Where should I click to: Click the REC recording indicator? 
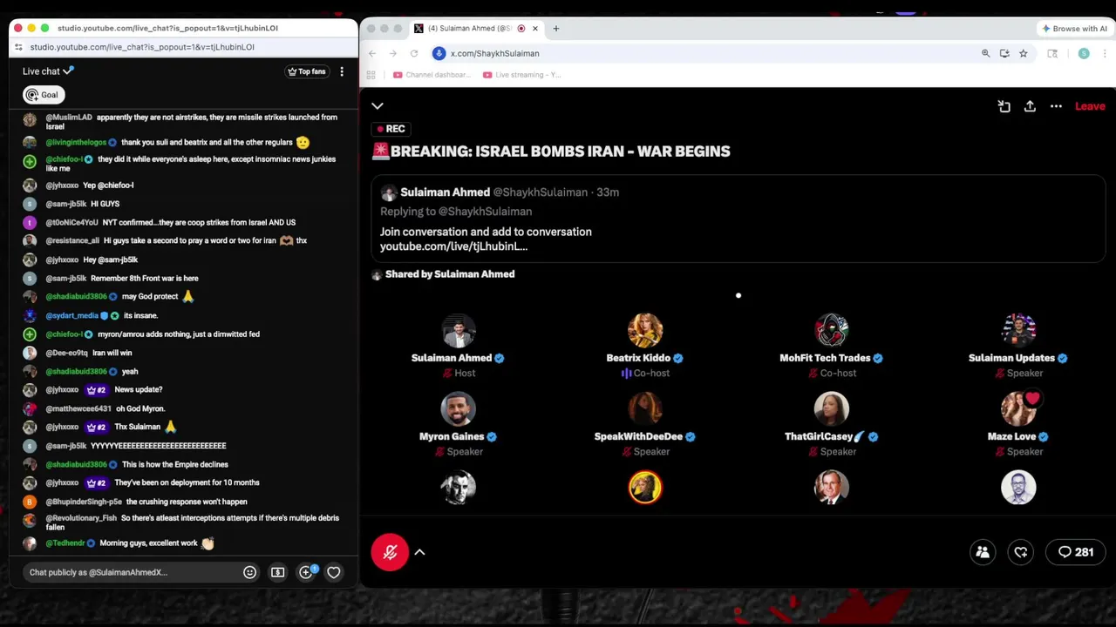[390, 129]
